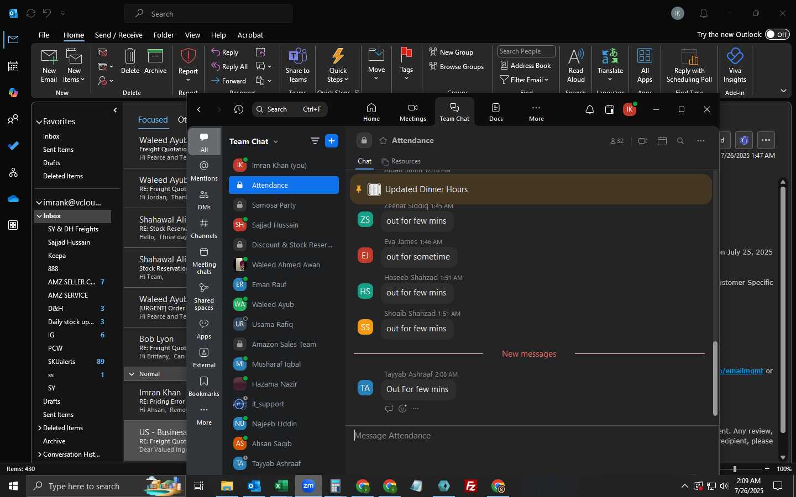Click Reply All in Outlook ribbon
Viewport: 796px width, 497px height.
pos(229,67)
